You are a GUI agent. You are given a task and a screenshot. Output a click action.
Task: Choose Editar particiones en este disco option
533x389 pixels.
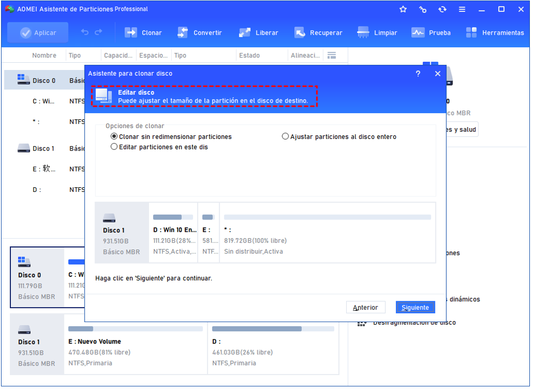point(114,147)
